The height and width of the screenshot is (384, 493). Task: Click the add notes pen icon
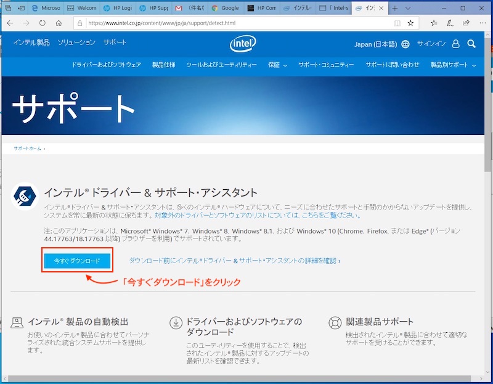(x=450, y=23)
